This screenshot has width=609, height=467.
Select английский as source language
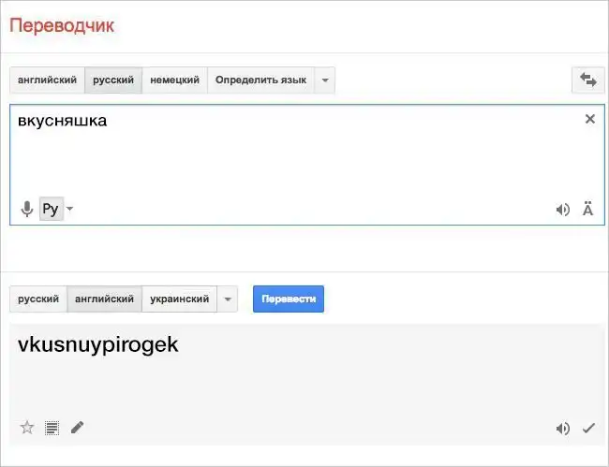tap(47, 80)
